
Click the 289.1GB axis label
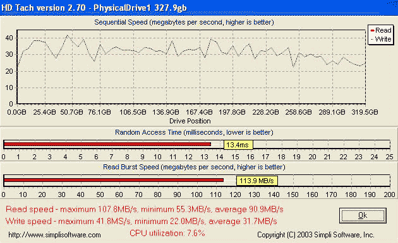[332, 112]
